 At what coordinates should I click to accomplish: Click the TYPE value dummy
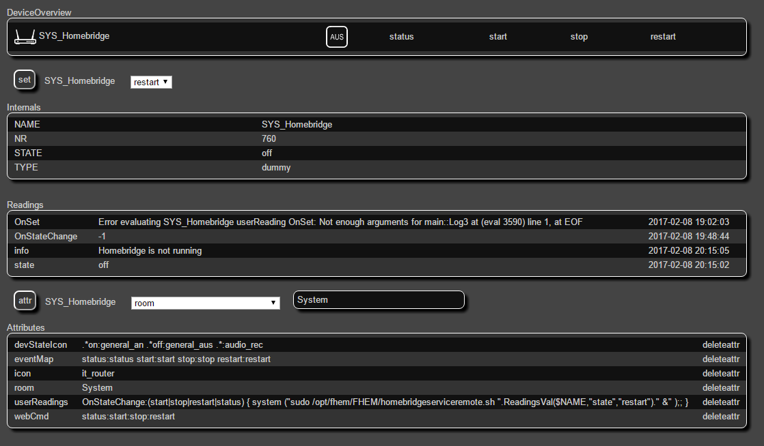pyautogui.click(x=276, y=167)
